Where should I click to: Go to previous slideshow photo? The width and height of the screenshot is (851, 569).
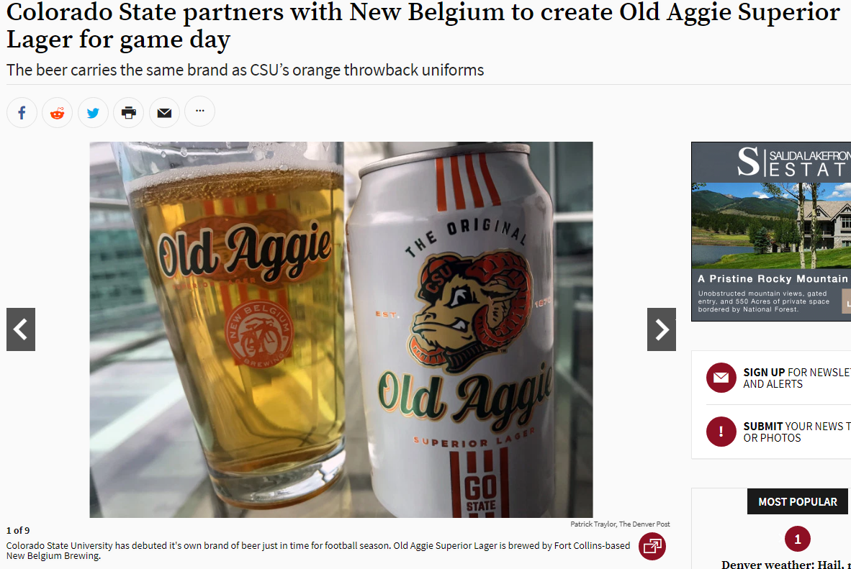(21, 329)
